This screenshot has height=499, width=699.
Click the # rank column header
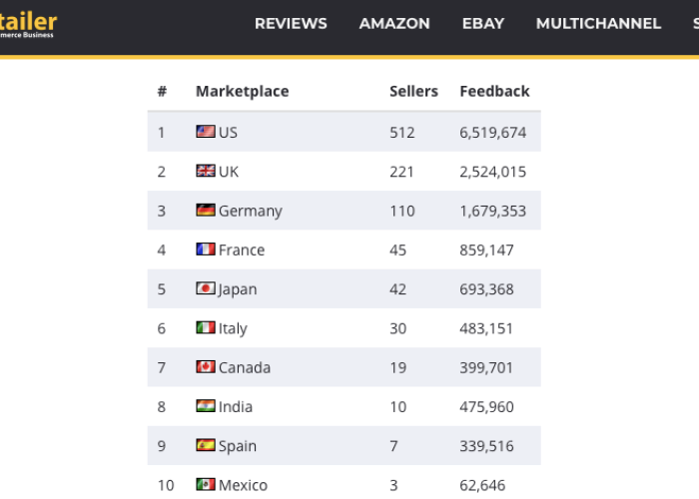162,92
